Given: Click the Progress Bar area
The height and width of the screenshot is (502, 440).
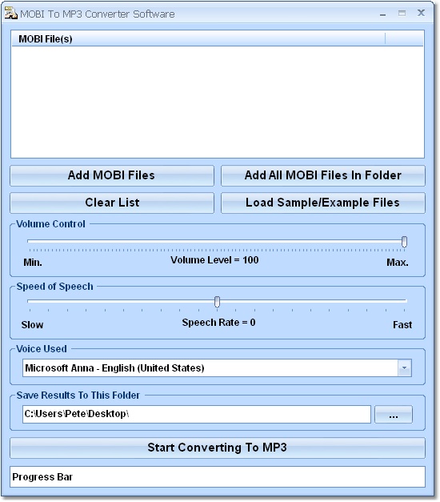Looking at the screenshot, I should tap(218, 477).
